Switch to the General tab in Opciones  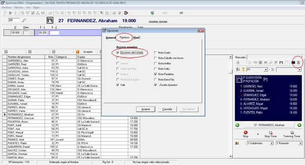(x=111, y=37)
